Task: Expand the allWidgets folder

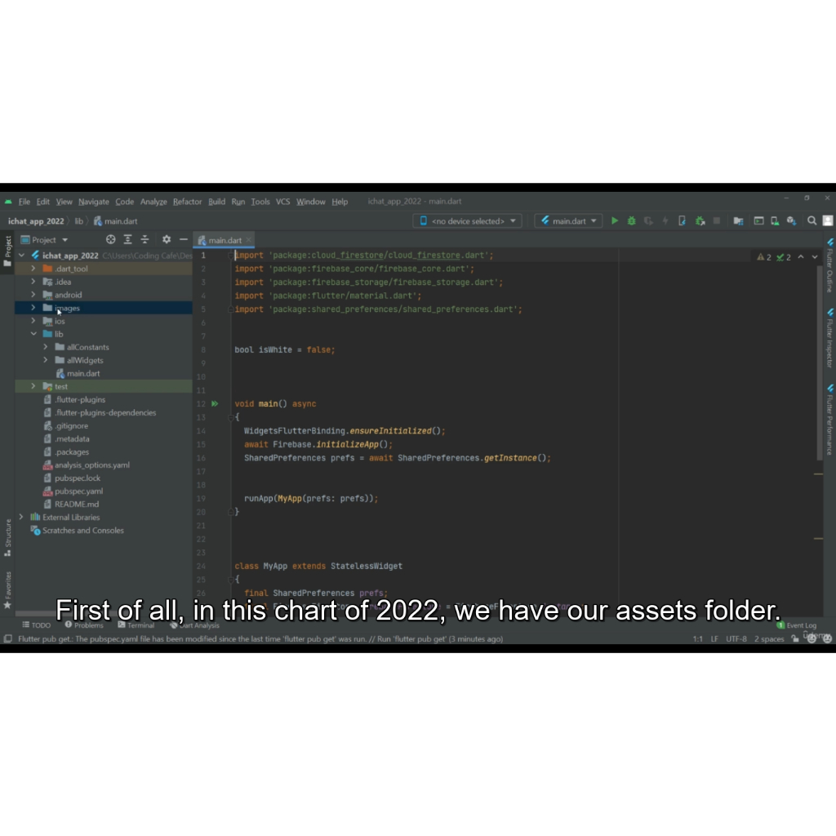Action: click(x=46, y=360)
